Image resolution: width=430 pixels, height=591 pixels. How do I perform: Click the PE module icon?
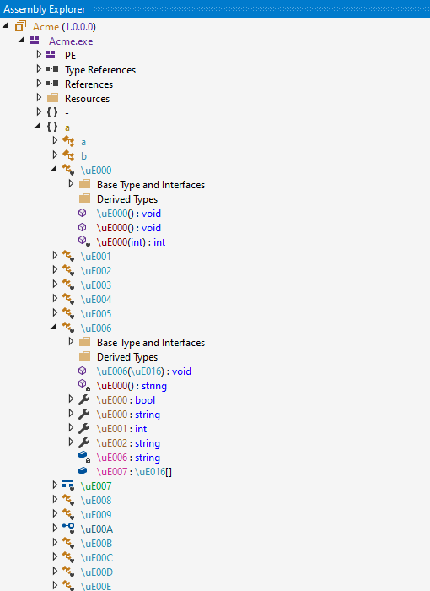(x=51, y=55)
